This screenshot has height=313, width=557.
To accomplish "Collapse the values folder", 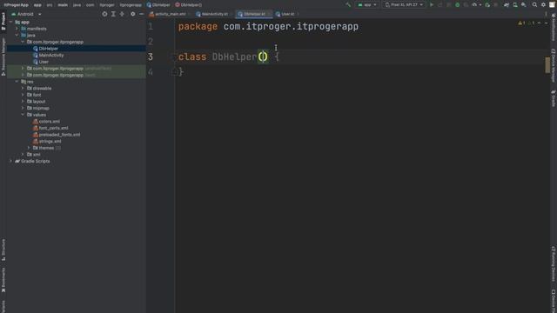I will coord(23,115).
